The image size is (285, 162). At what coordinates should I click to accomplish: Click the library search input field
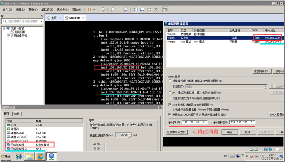tap(22, 21)
